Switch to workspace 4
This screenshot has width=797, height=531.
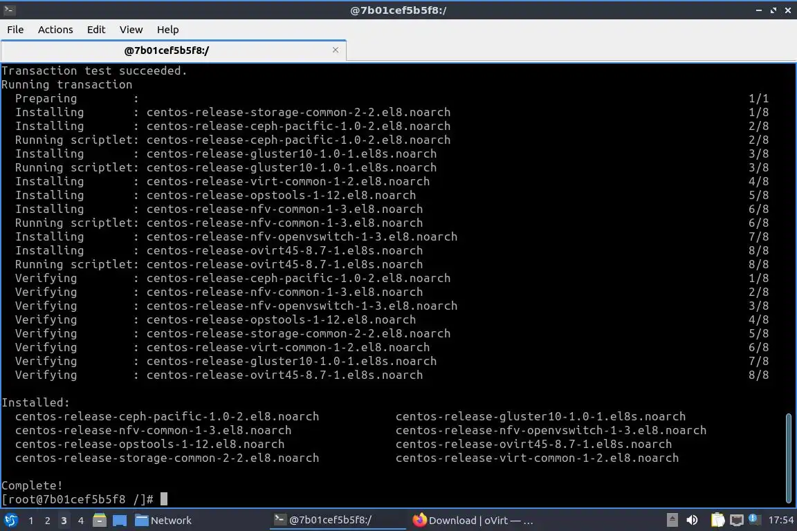pyautogui.click(x=80, y=521)
